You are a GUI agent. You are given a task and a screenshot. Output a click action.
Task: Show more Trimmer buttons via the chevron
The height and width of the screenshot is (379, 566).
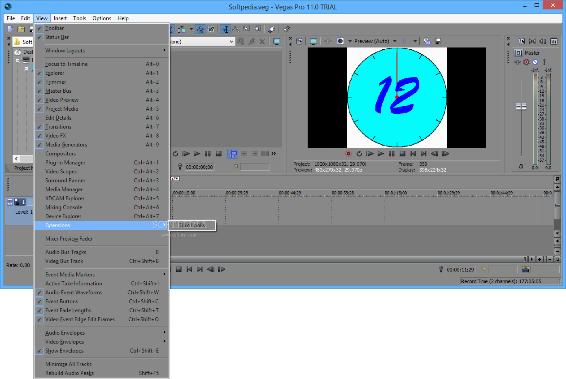pyautogui.click(x=274, y=154)
